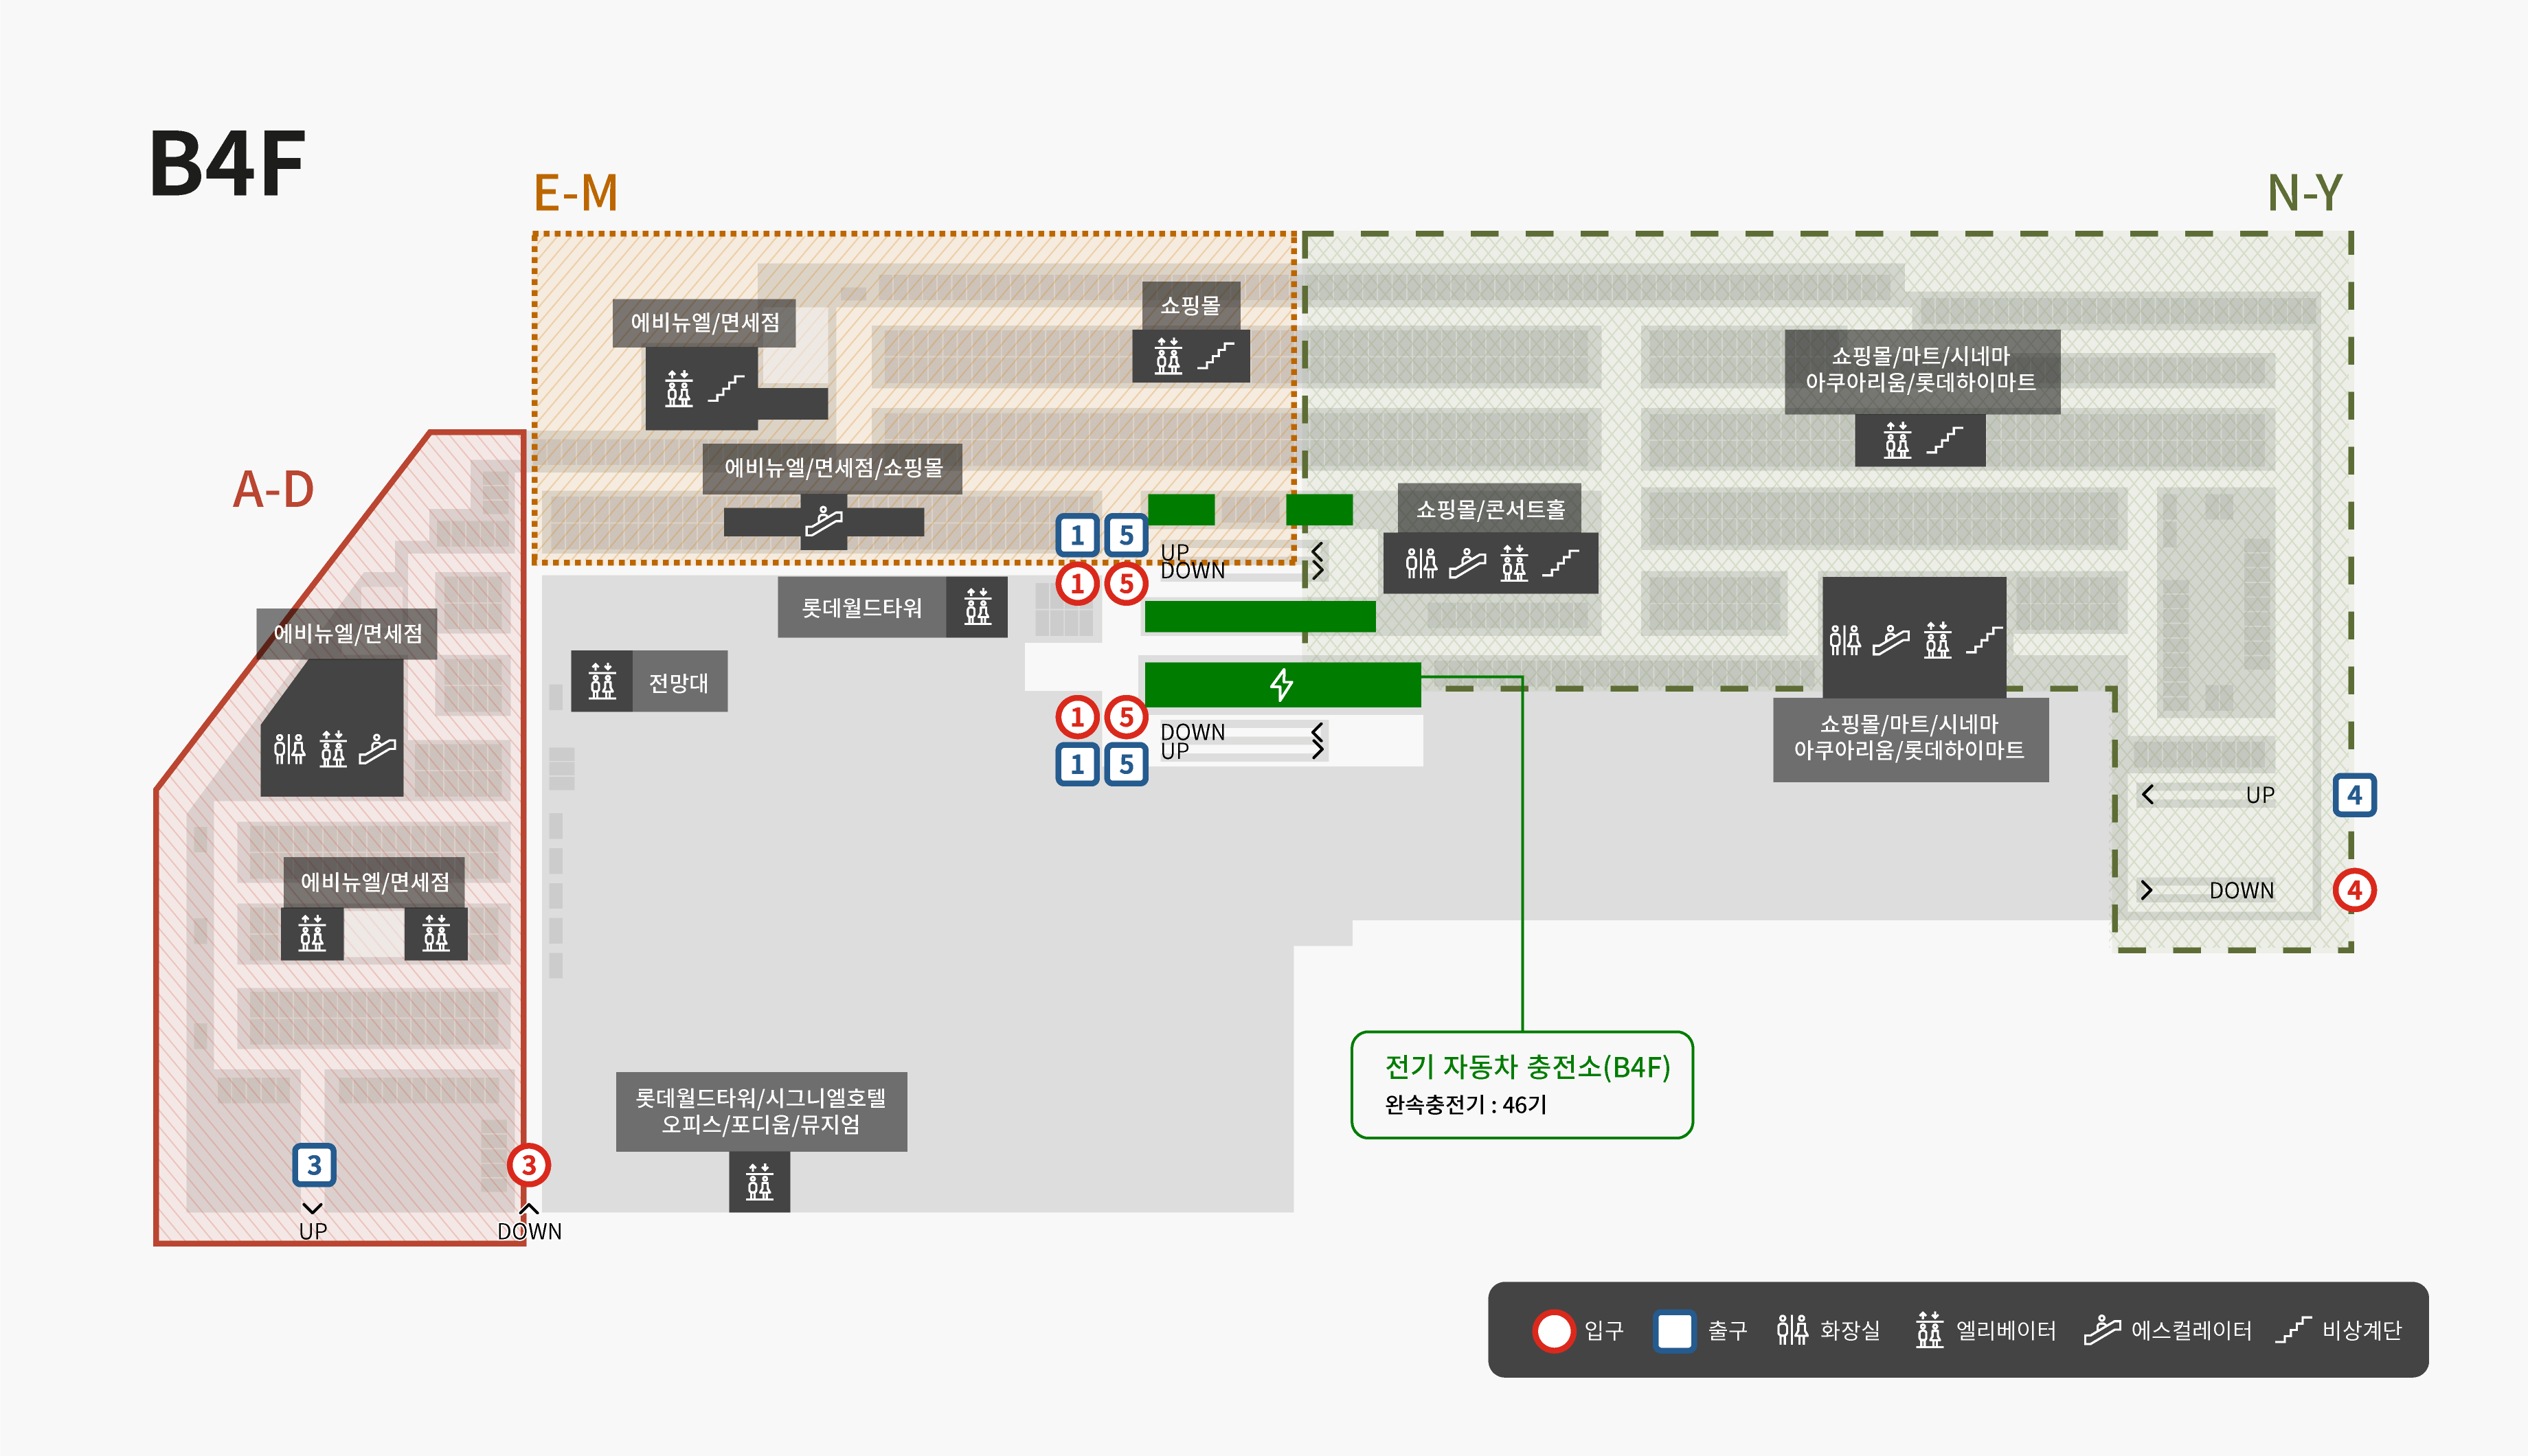The image size is (2528, 1456).
Task: Click the elevator icon in the legend
Action: tap(1929, 1329)
